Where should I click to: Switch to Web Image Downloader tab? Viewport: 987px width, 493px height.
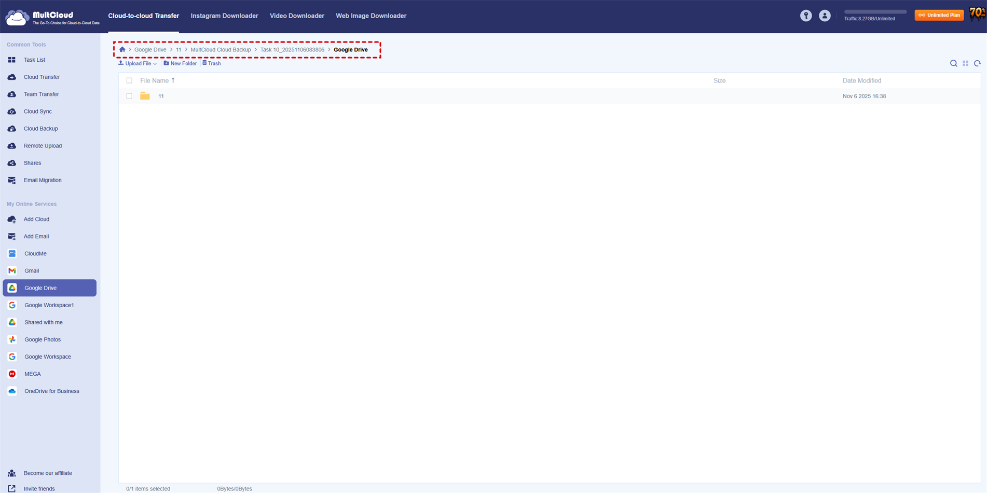click(x=371, y=16)
